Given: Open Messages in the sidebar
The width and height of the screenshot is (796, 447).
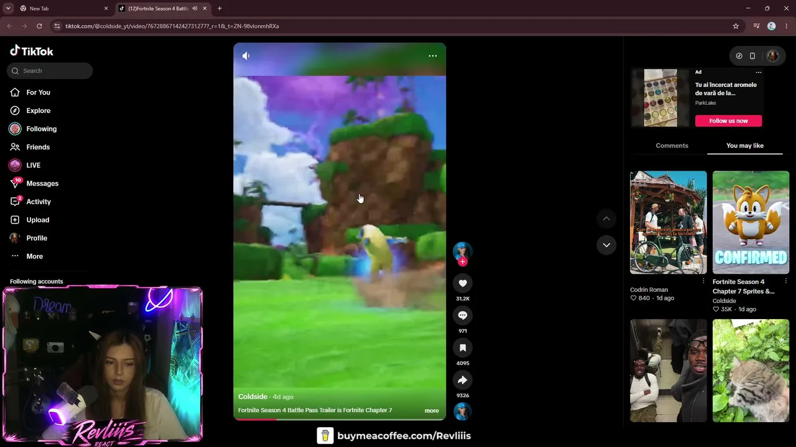Looking at the screenshot, I should 42,183.
